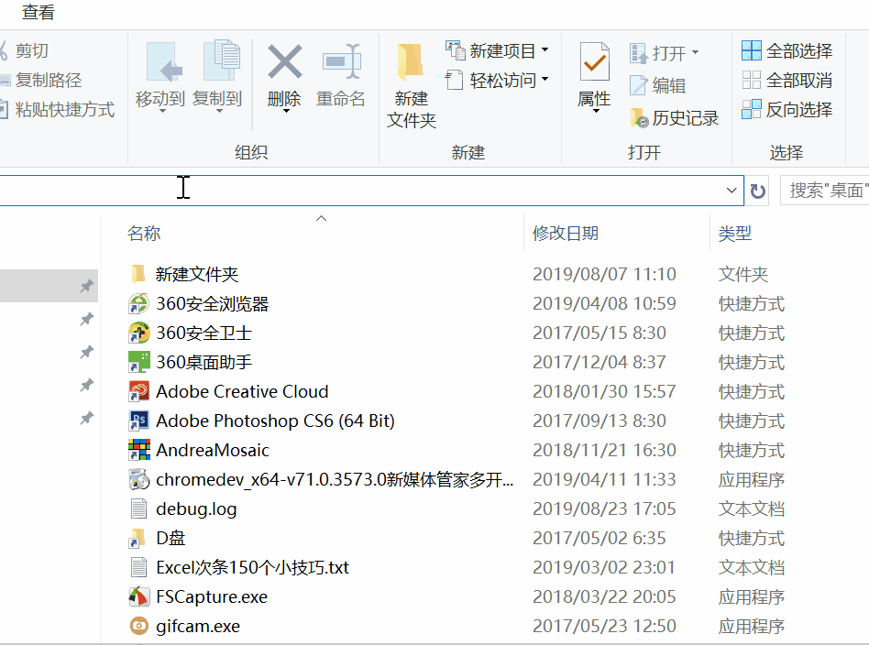Click Paste shortcut (粘贴快捷方式)
This screenshot has height=645, width=869.
pos(58,109)
